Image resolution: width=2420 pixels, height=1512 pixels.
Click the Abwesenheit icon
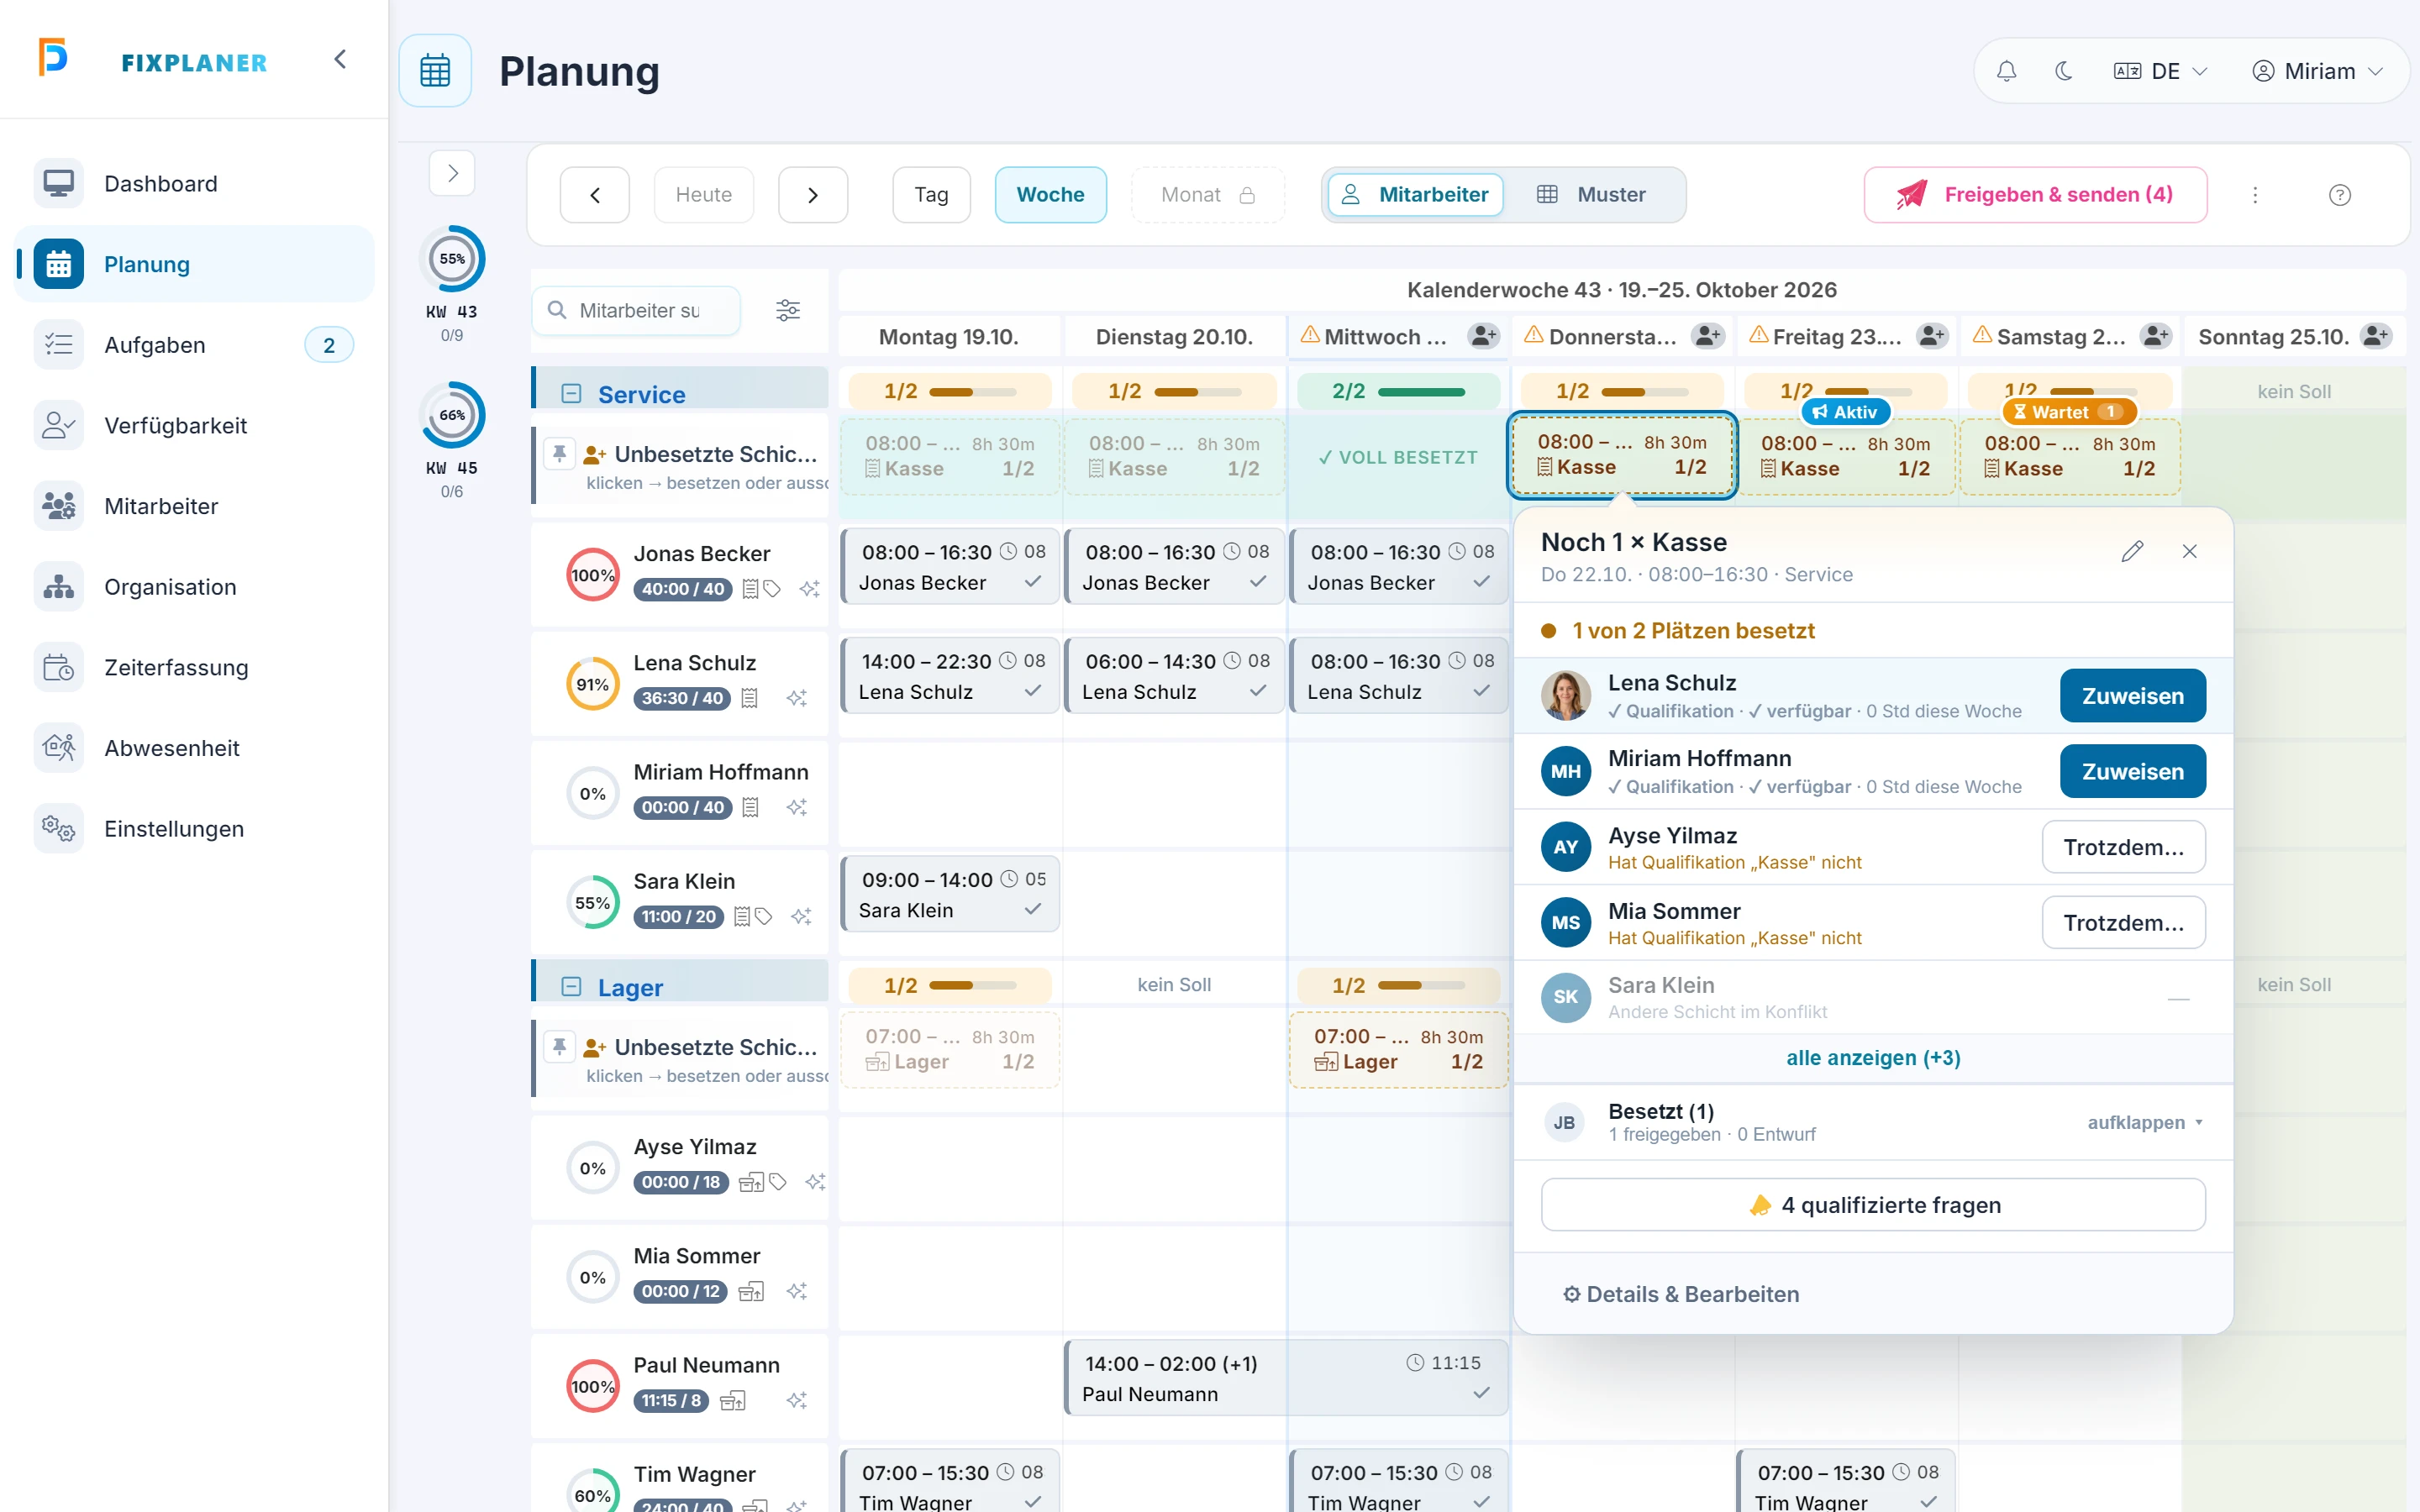pyautogui.click(x=58, y=748)
